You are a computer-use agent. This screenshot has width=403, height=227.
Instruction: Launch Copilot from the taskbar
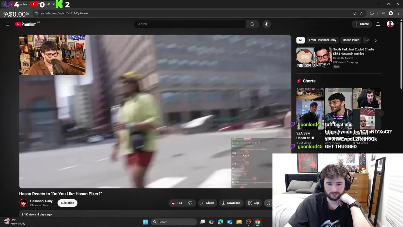click(211, 222)
